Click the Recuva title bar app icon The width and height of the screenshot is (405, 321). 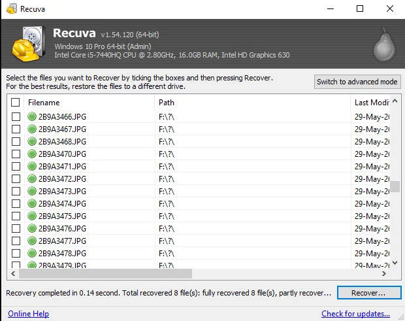pyautogui.click(x=12, y=8)
